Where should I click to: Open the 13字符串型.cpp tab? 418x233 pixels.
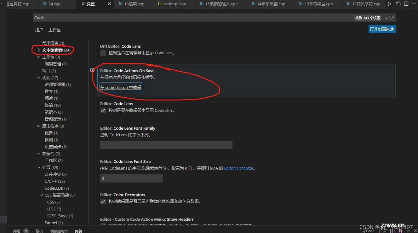[318, 4]
